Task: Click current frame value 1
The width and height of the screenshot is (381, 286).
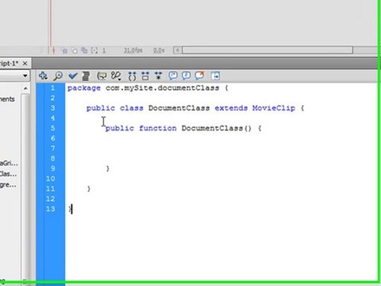Action: 104,50
